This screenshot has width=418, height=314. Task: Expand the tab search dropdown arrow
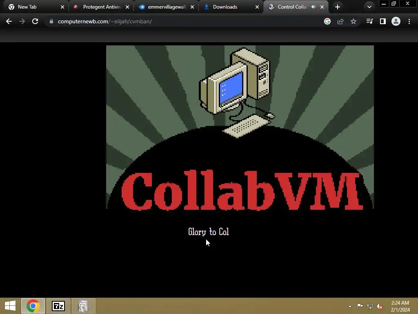click(x=369, y=7)
